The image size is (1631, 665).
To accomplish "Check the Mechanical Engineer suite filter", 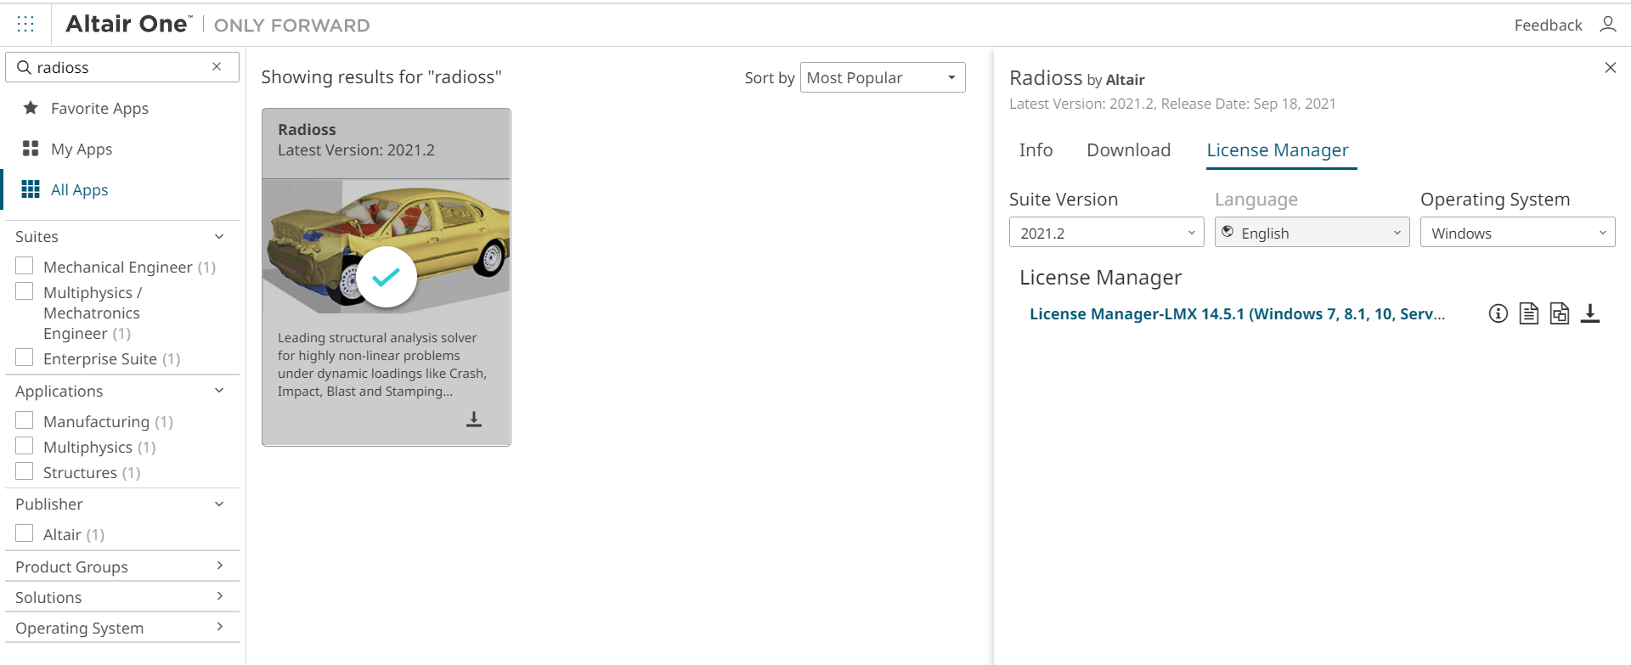I will 25,267.
